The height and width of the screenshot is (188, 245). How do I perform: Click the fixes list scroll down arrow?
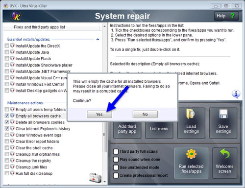point(104,182)
